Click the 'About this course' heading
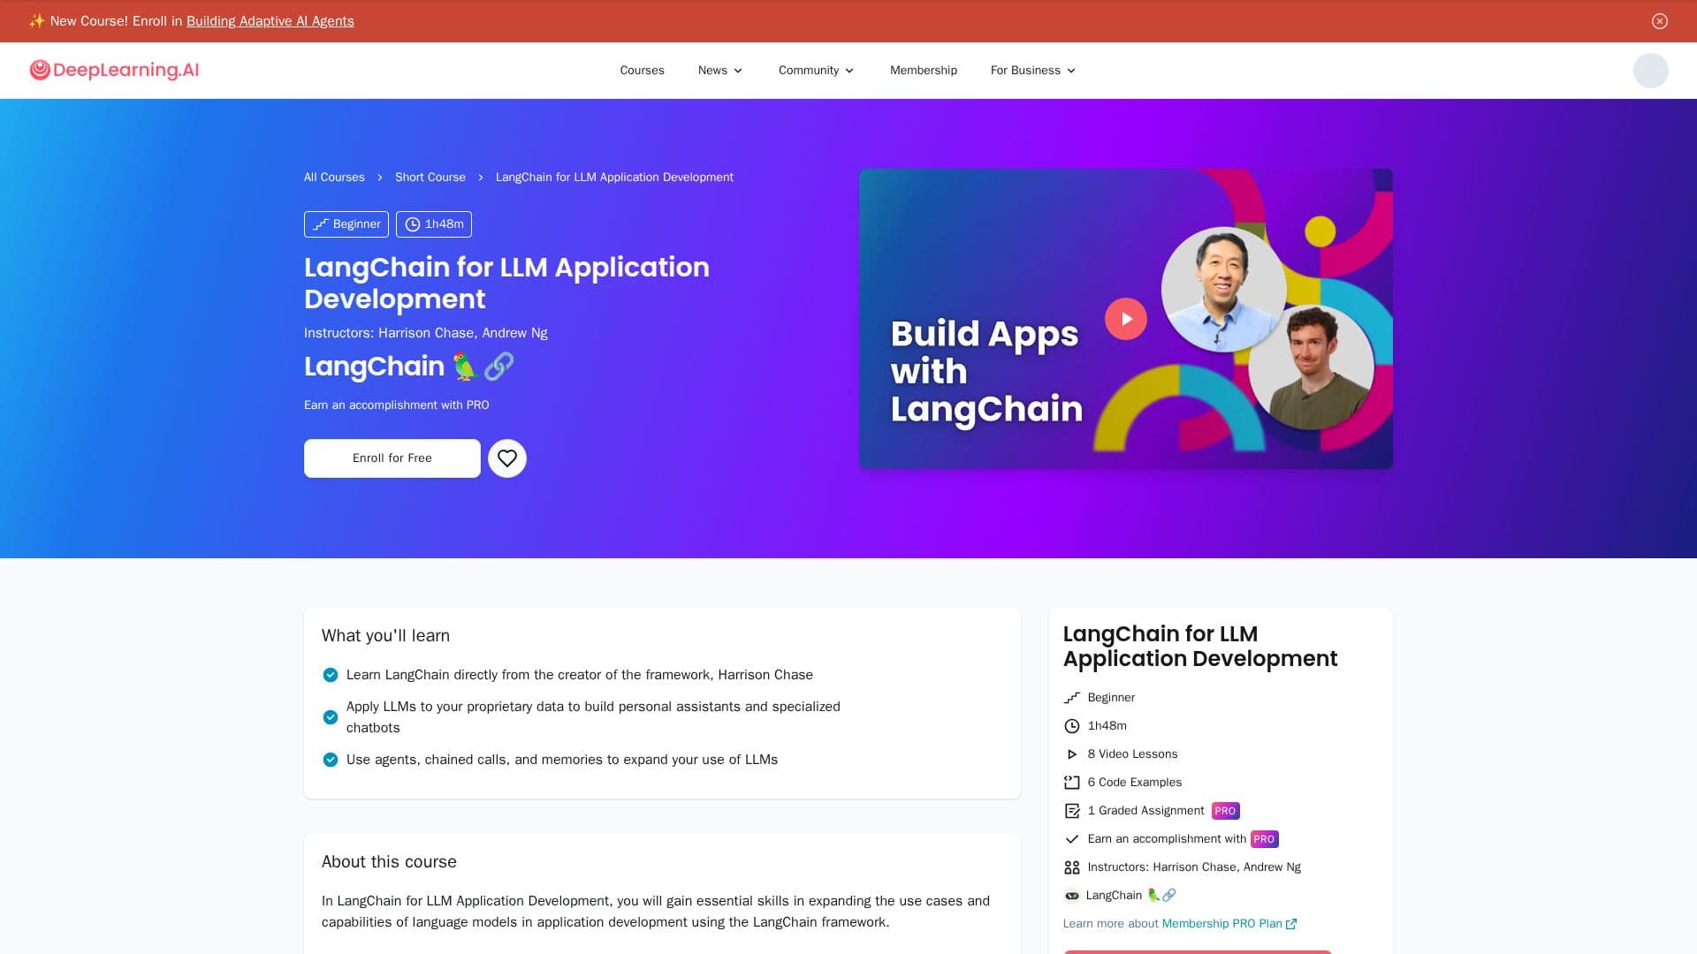Screen dimensions: 1697x954 click(x=389, y=862)
